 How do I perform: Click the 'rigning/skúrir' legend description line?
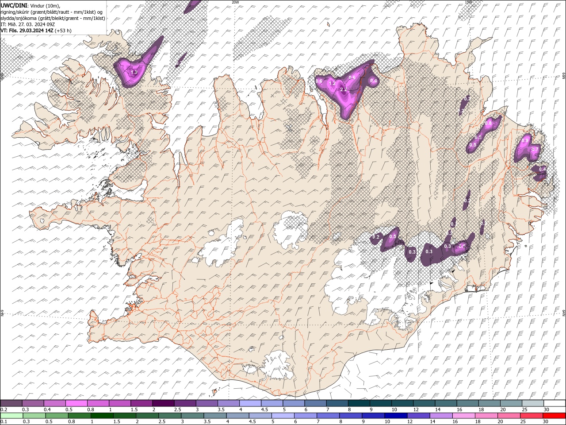pyautogui.click(x=52, y=12)
